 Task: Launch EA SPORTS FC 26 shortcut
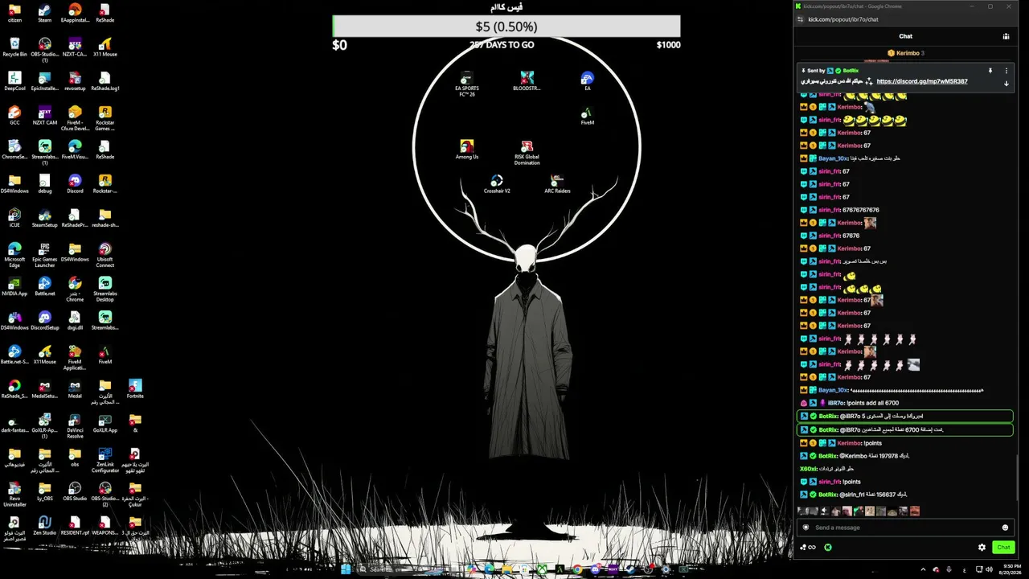tap(467, 84)
